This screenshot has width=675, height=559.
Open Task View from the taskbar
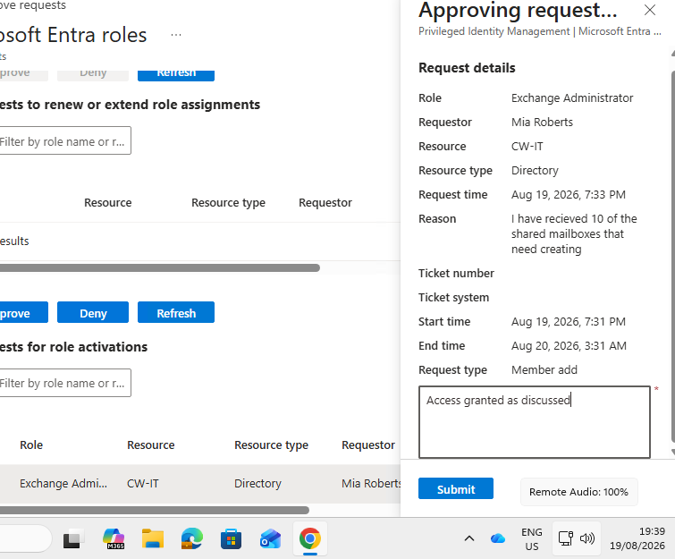[72, 538]
